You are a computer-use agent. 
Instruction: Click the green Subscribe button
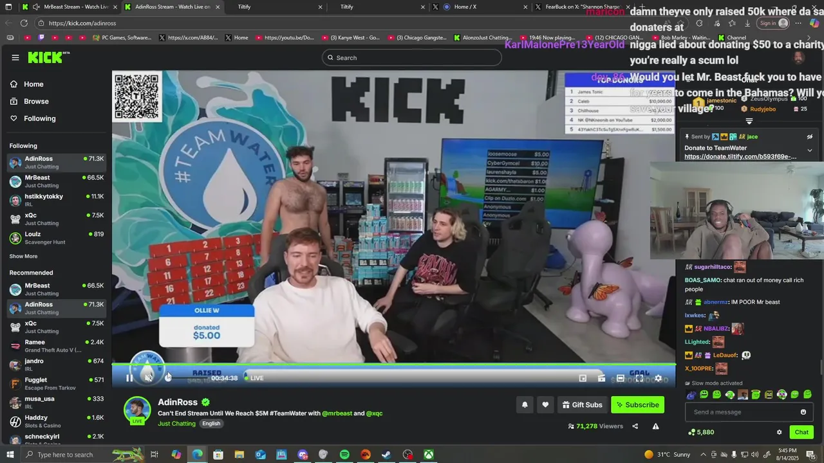point(637,404)
